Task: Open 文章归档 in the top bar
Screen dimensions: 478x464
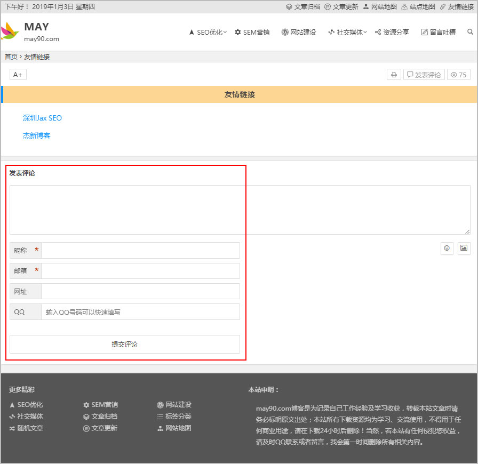Action: pyautogui.click(x=303, y=7)
